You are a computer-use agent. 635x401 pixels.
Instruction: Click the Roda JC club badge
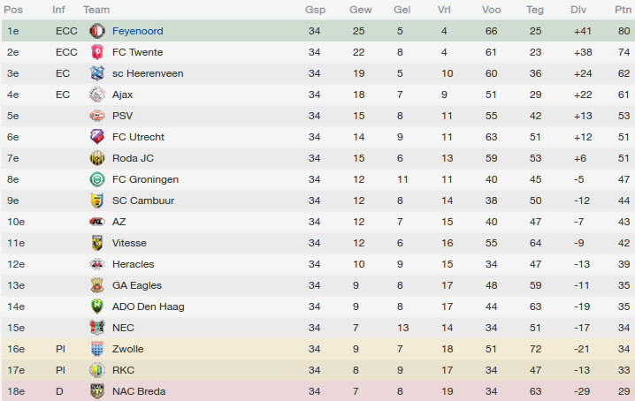[97, 158]
